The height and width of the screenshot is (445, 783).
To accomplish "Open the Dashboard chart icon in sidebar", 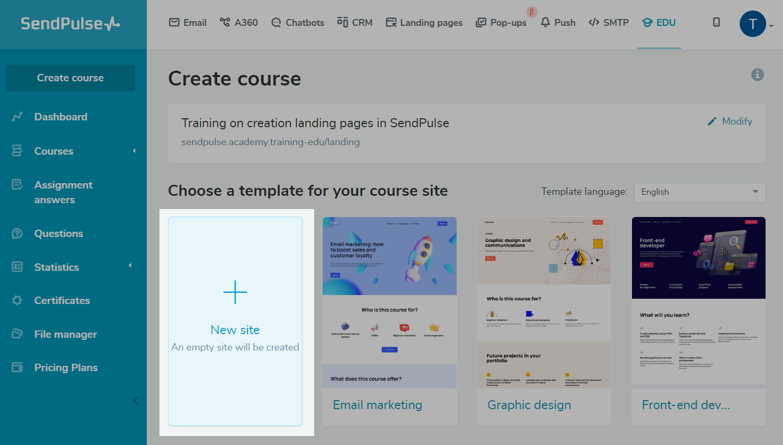I will 17,117.
